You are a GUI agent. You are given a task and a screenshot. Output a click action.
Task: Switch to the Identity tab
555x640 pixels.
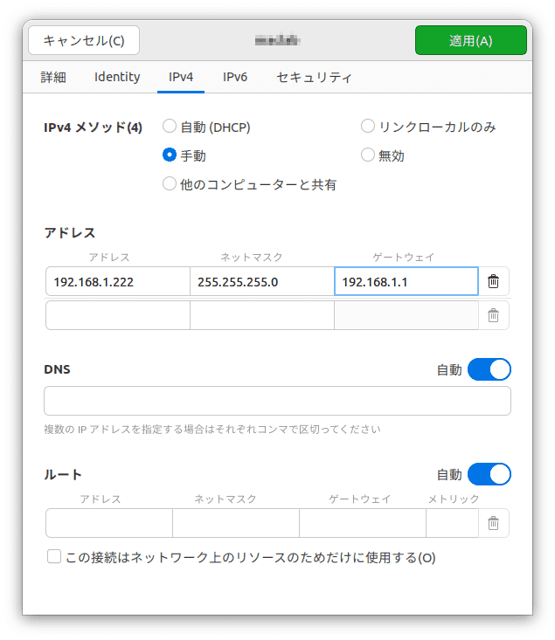pos(117,77)
